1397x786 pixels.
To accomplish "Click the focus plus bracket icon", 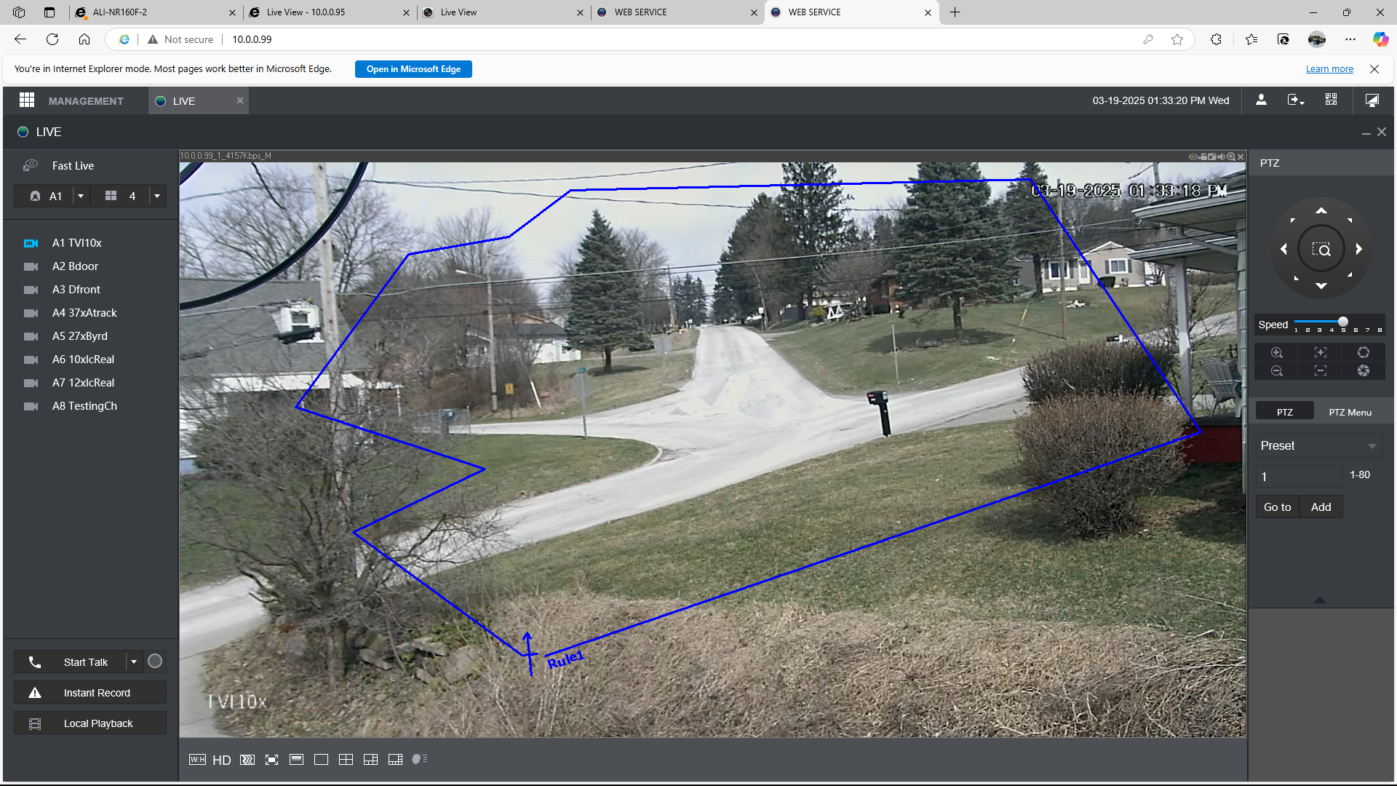I will point(1320,352).
